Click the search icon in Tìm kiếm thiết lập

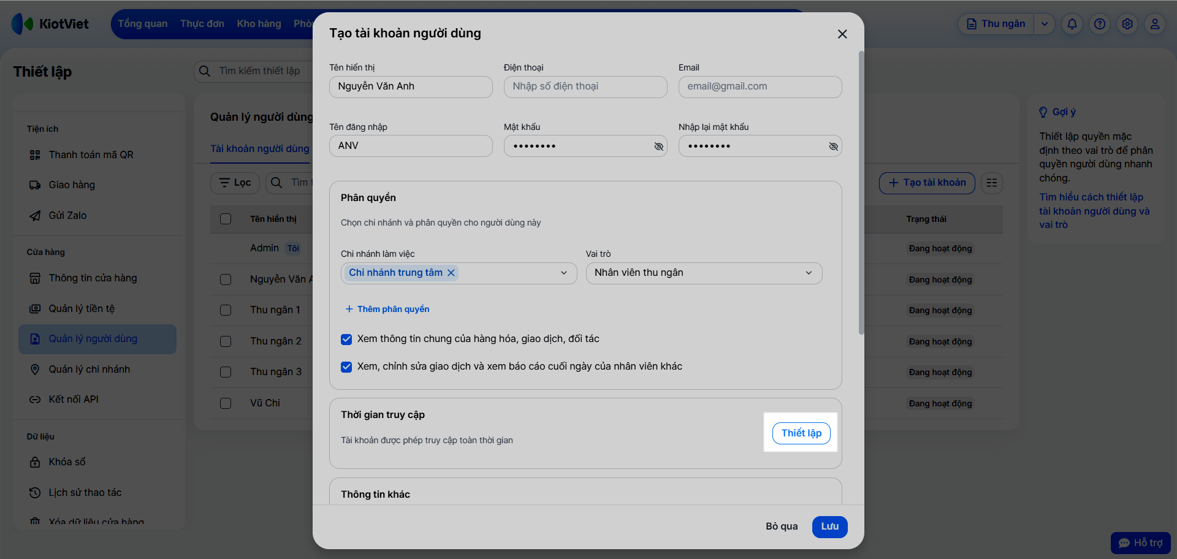click(205, 71)
